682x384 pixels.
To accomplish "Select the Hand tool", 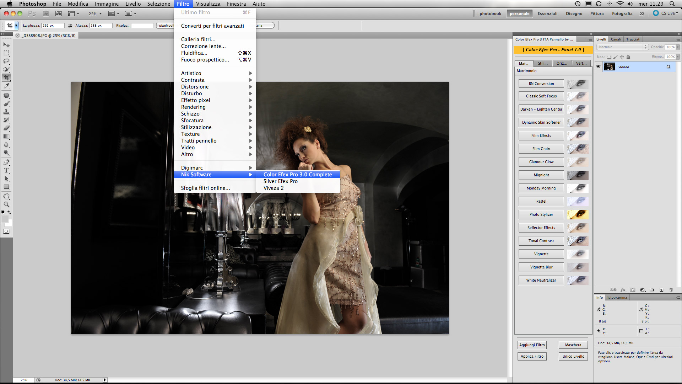I will pos(6,196).
